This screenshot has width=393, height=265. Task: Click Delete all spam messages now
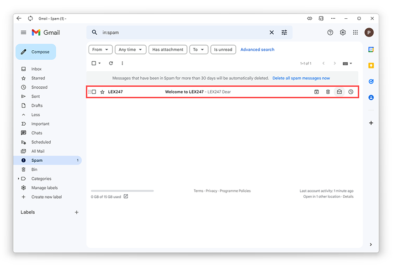(x=301, y=78)
